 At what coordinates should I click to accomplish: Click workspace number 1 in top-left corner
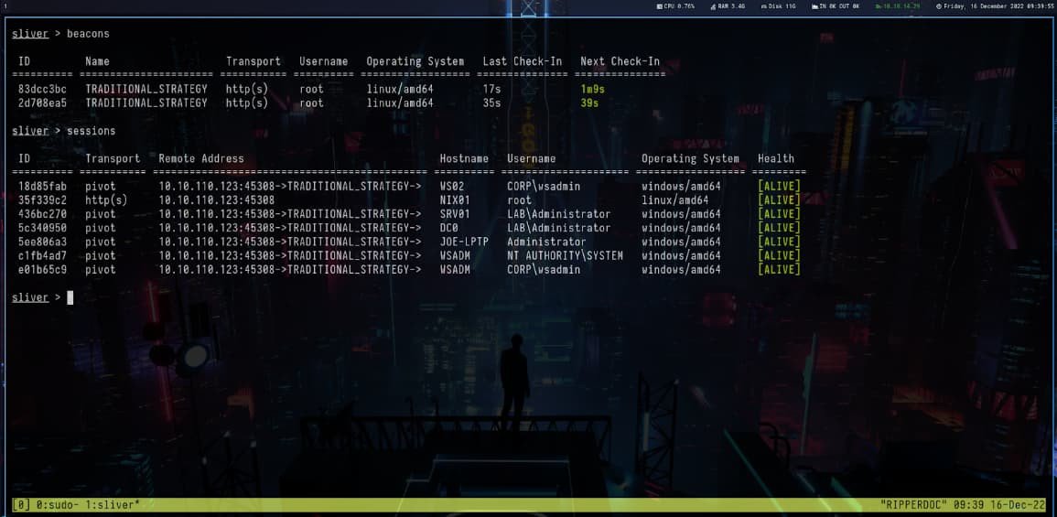click(5, 6)
